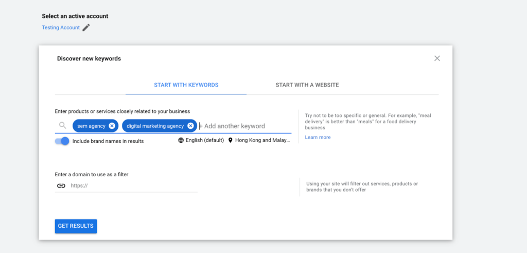The image size is (527, 253).
Task: Click the link chain icon beside https://
Action: [x=61, y=185]
